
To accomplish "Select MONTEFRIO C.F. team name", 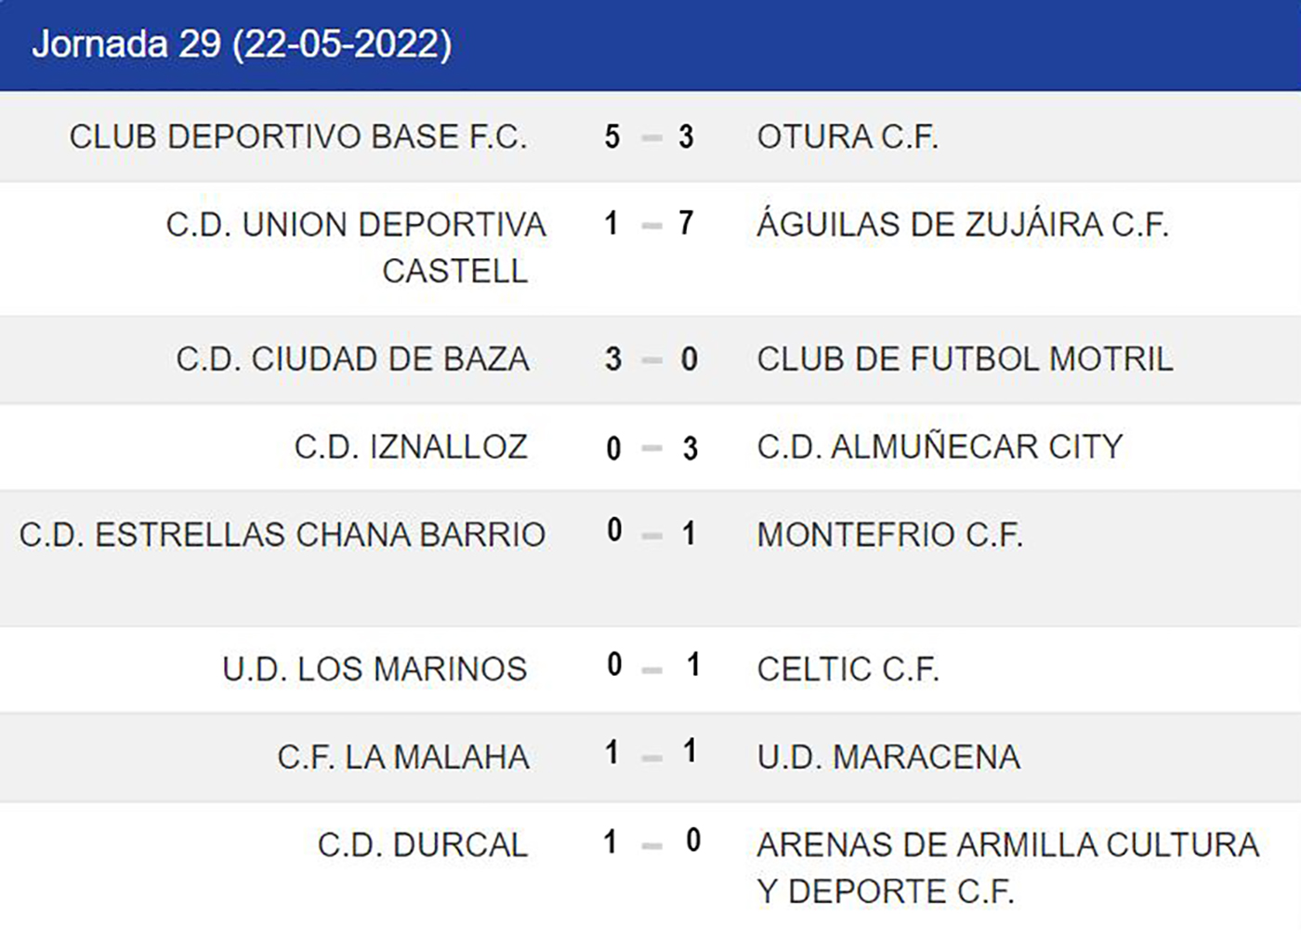I will 889,535.
